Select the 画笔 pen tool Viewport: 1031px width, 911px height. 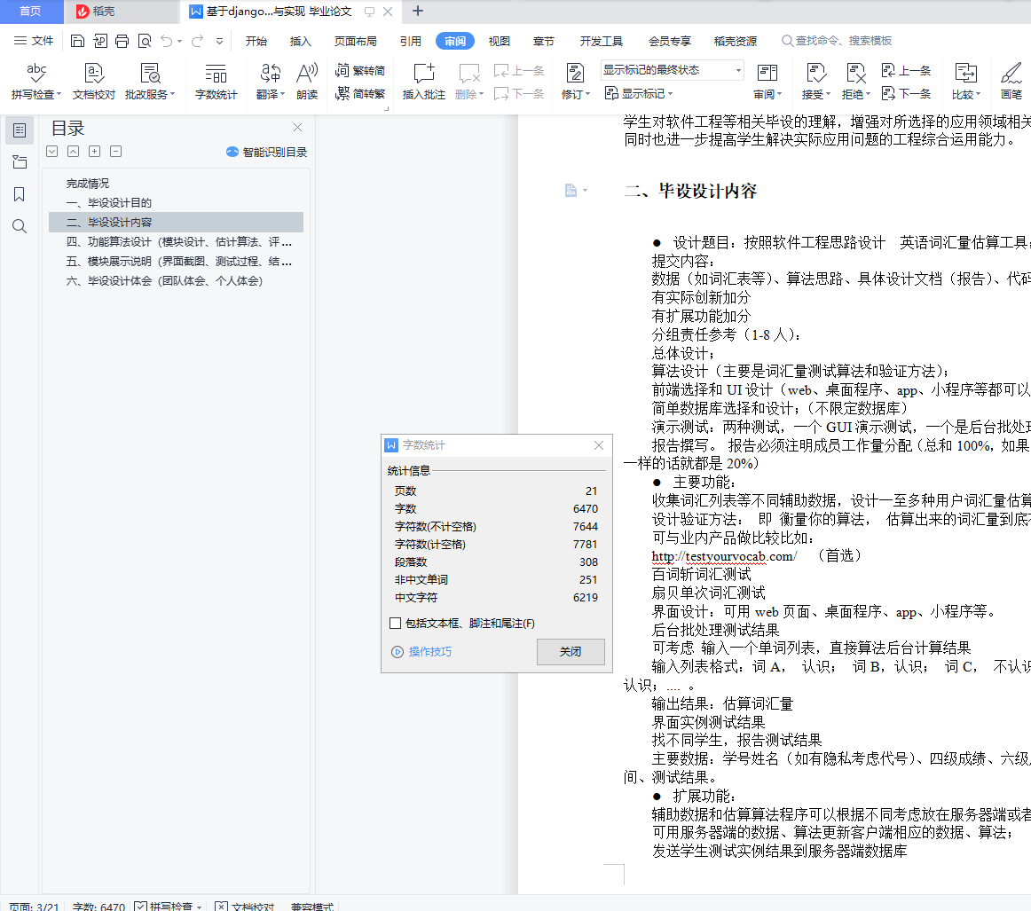click(x=1011, y=82)
